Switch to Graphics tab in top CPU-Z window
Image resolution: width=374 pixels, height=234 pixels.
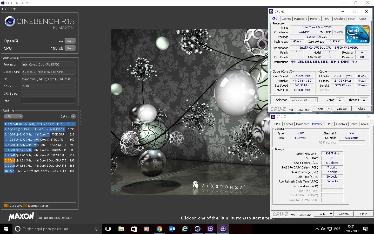[x=339, y=19]
